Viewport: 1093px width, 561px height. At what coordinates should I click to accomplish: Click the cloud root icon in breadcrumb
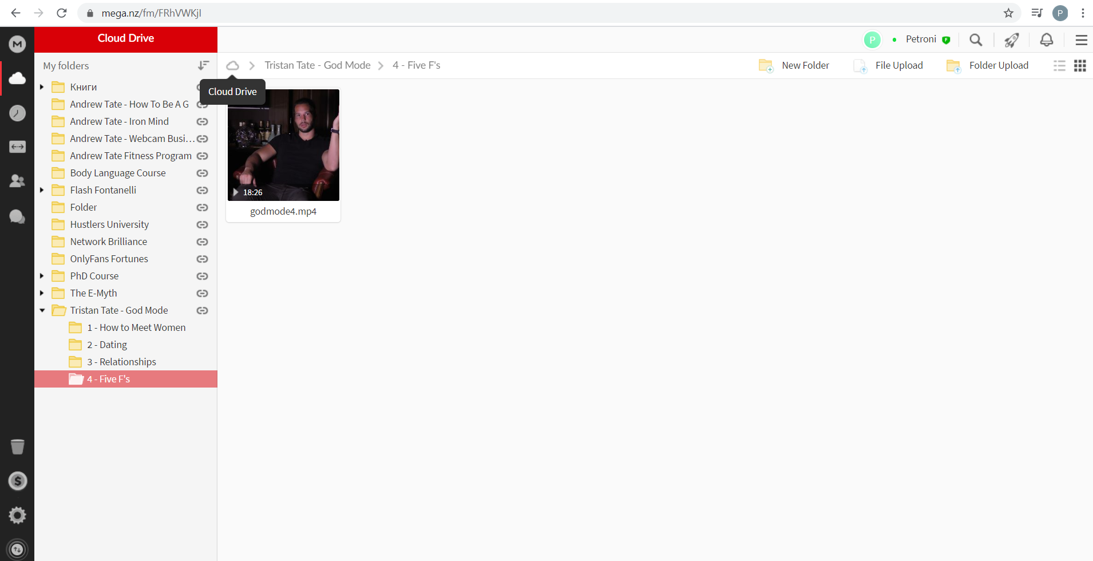point(232,66)
